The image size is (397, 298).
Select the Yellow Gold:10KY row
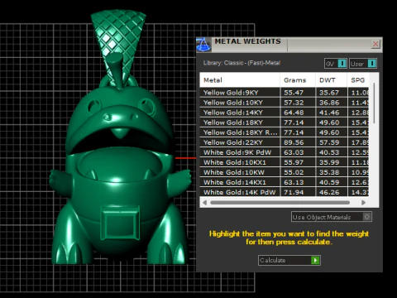285,103
